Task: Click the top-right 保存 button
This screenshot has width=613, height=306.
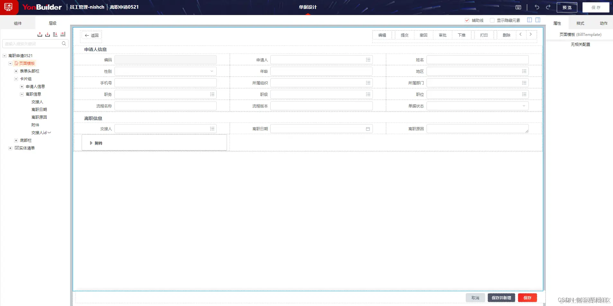Action: (596, 7)
